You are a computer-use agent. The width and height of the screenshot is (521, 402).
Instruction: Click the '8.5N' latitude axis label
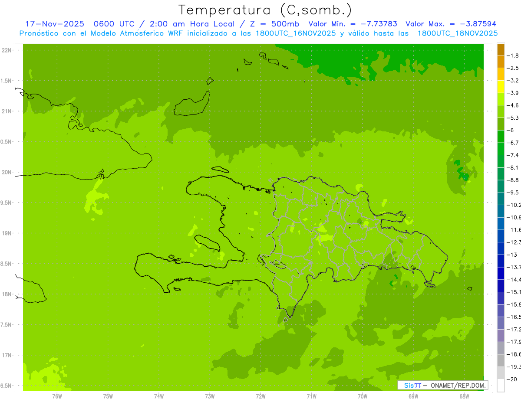tap(6, 264)
